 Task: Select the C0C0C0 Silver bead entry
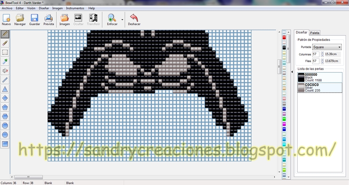(320, 88)
